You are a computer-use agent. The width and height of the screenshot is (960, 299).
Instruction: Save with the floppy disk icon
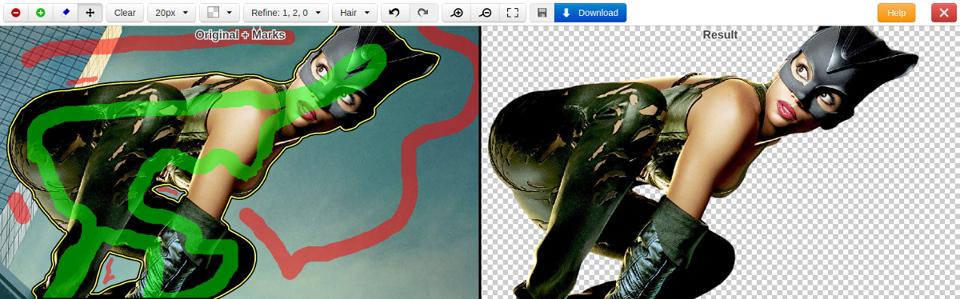tap(542, 13)
